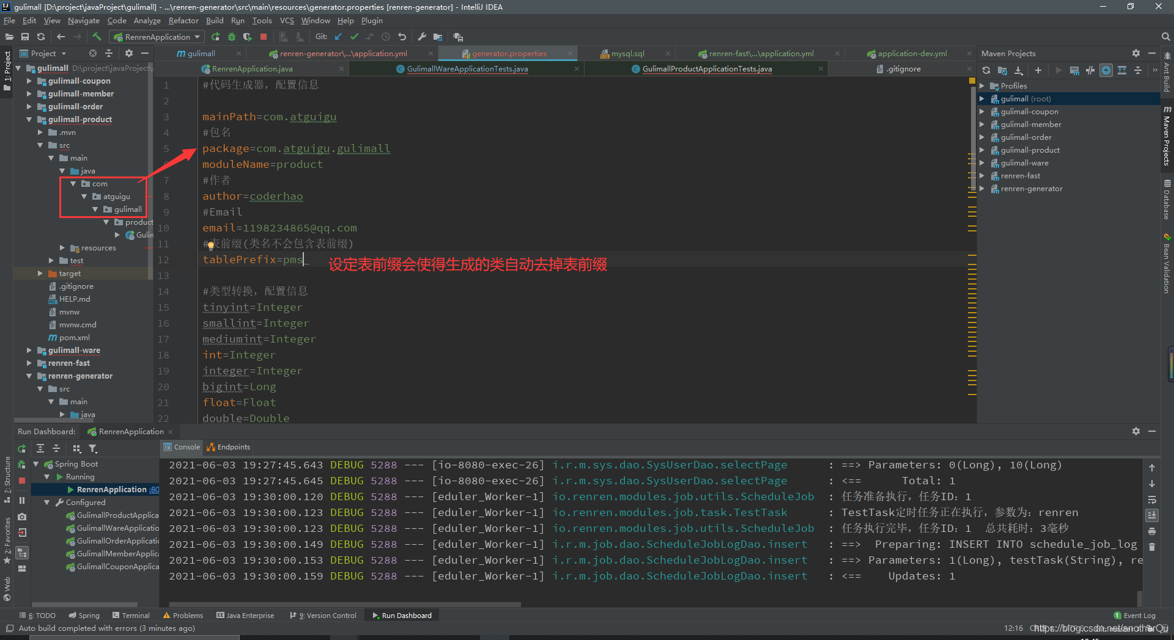Open the Event Log
Viewport: 1174px width, 640px height.
(x=1134, y=615)
